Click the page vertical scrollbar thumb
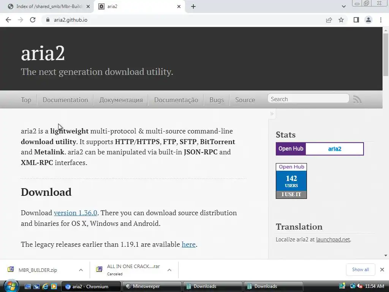The image size is (389, 292). (386, 54)
